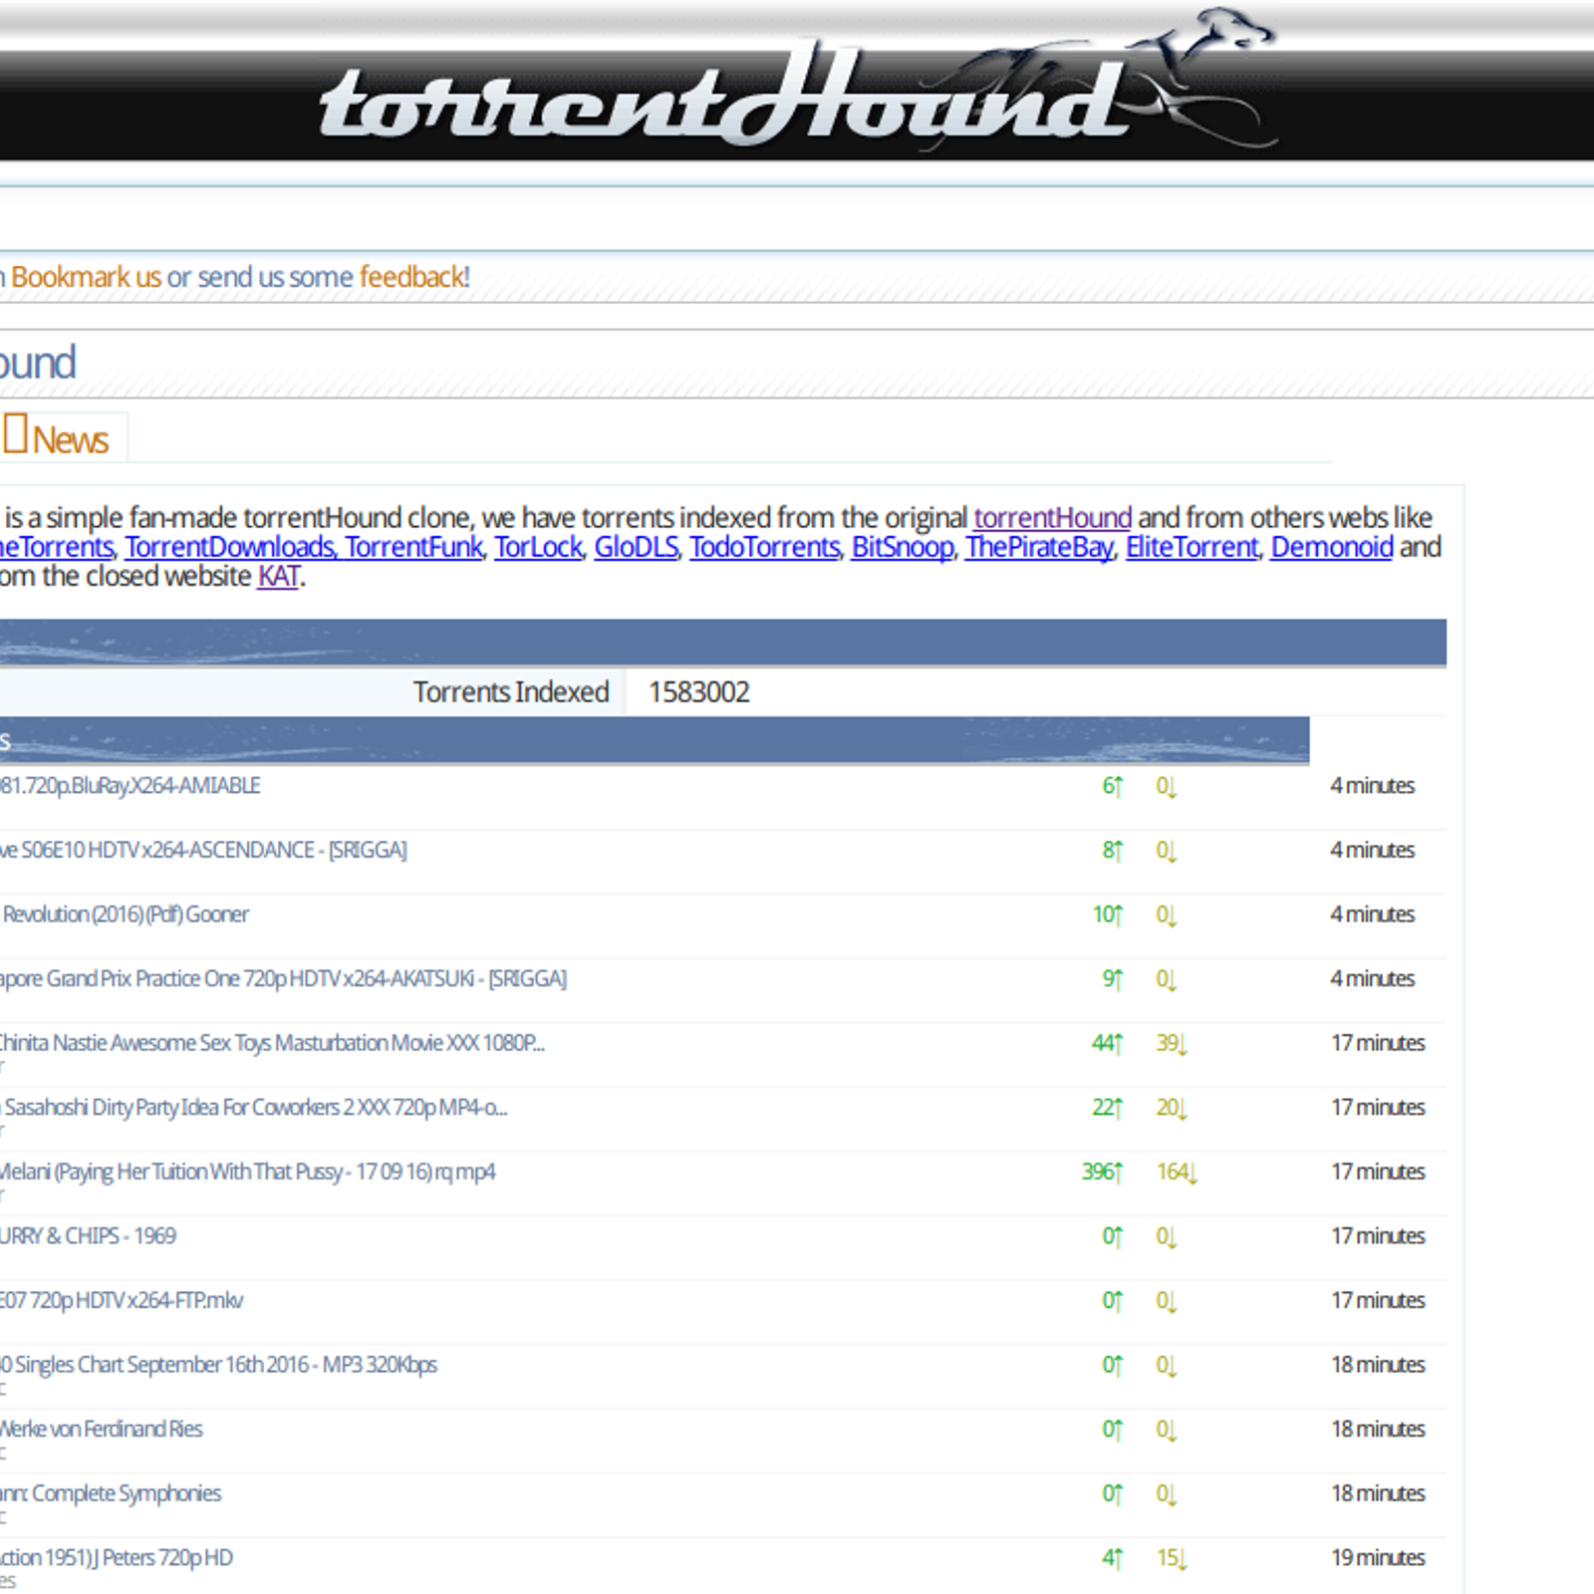The image size is (1594, 1594).
Task: Open the S06E10 HDTV x264-ASCENDANCE torrent
Action: point(203,850)
